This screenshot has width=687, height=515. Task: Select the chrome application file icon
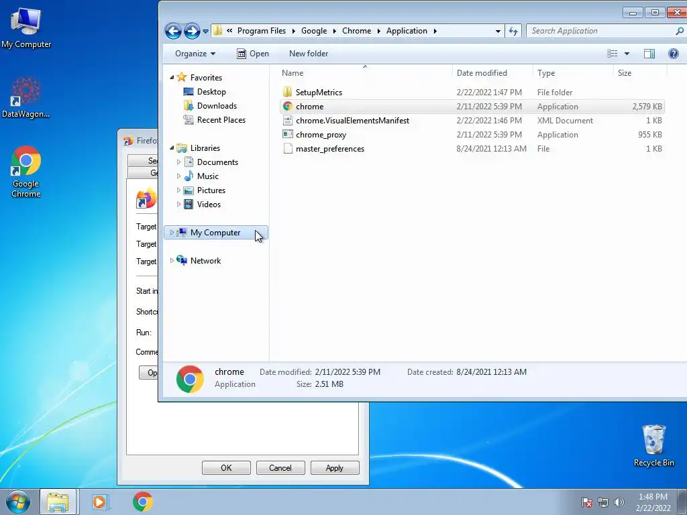coord(287,106)
